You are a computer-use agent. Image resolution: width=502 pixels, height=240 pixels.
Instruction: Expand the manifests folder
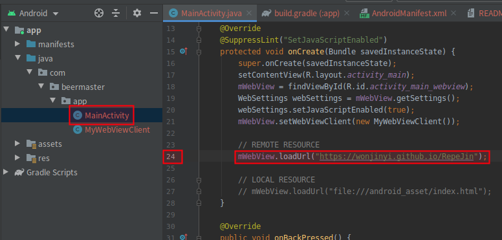pyautogui.click(x=17, y=44)
